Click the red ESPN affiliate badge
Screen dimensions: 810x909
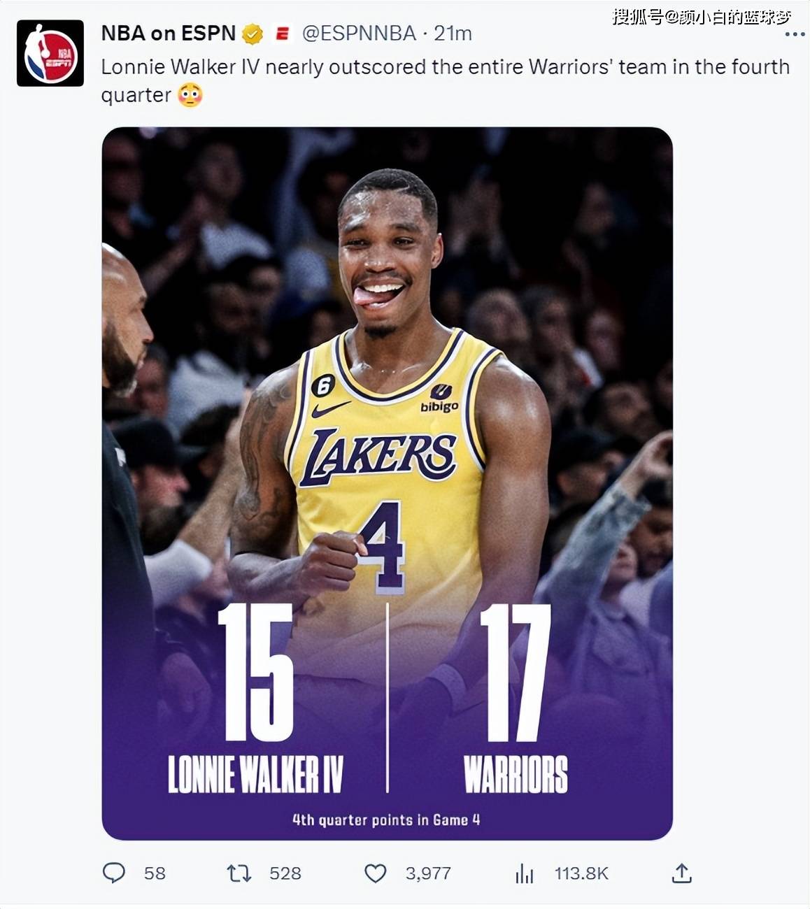tap(283, 34)
